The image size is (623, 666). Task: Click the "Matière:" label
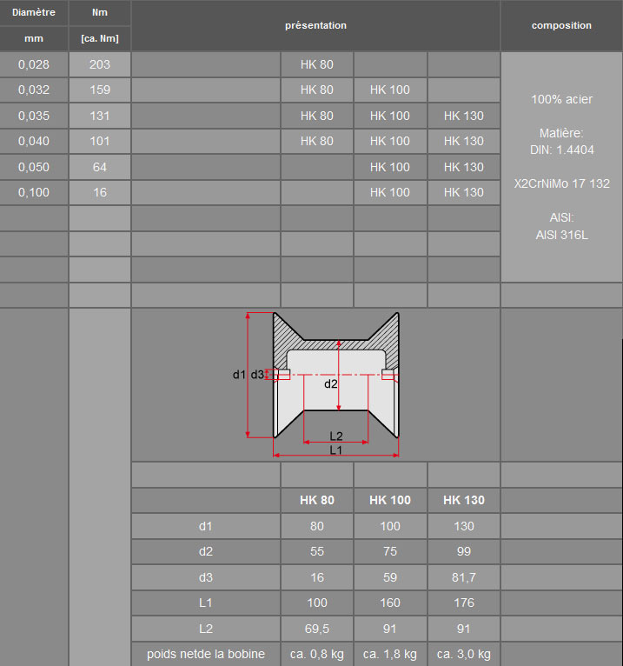click(x=561, y=133)
